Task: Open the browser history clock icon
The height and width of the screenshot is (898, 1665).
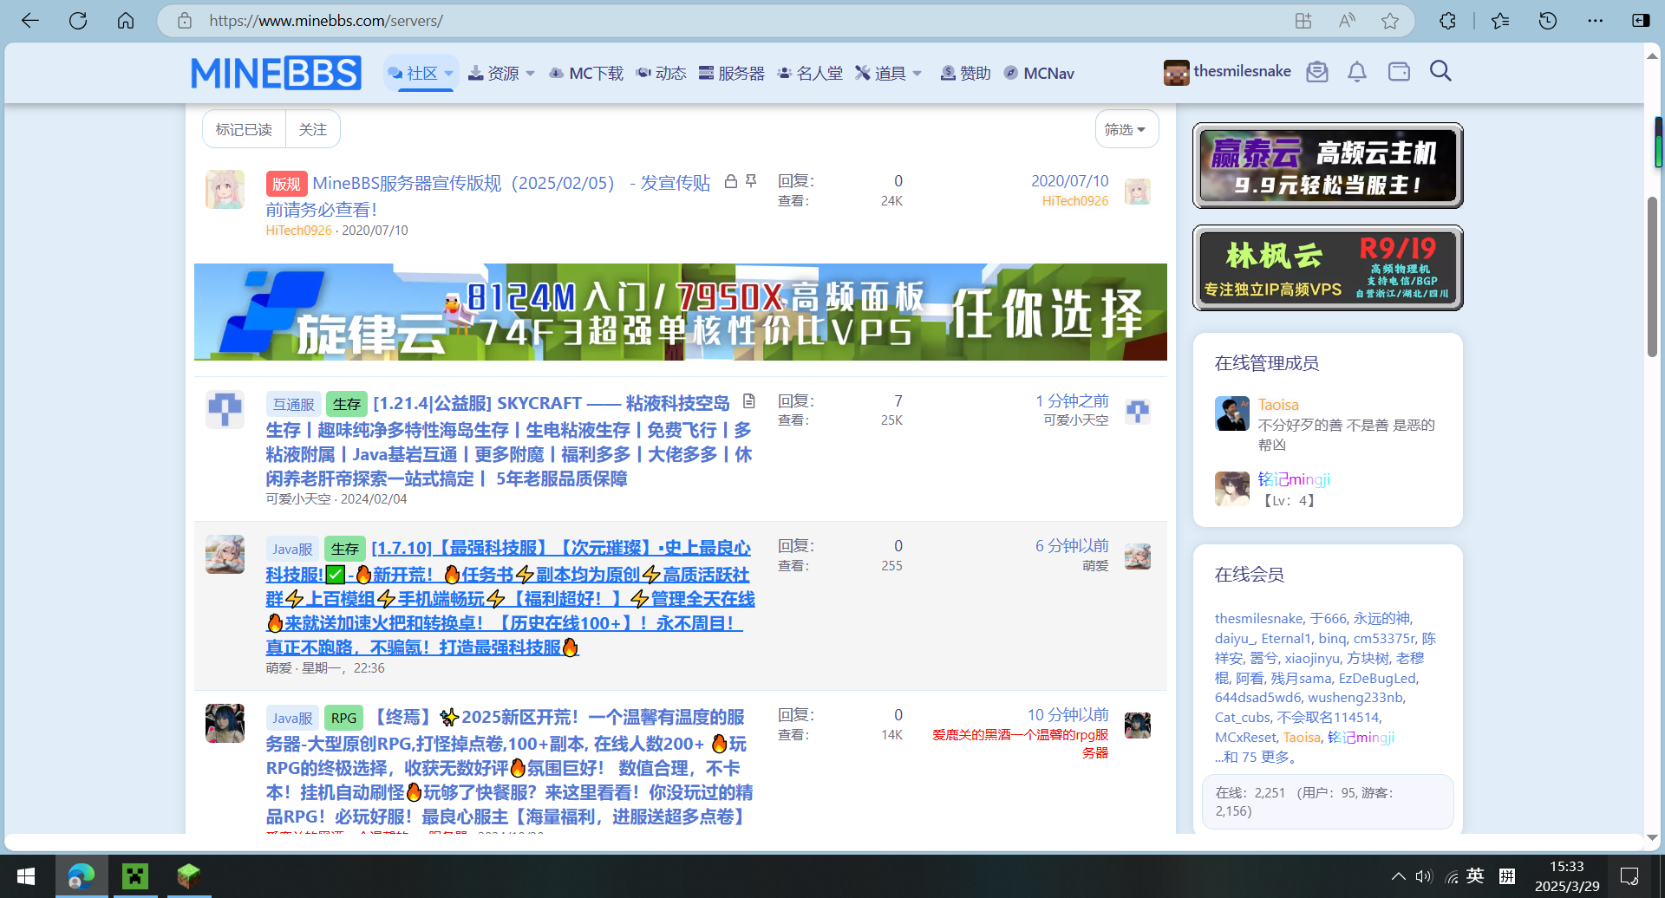Action: [x=1548, y=21]
